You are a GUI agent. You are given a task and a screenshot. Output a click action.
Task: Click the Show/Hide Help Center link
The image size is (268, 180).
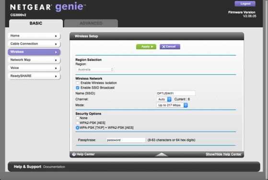point(223,154)
